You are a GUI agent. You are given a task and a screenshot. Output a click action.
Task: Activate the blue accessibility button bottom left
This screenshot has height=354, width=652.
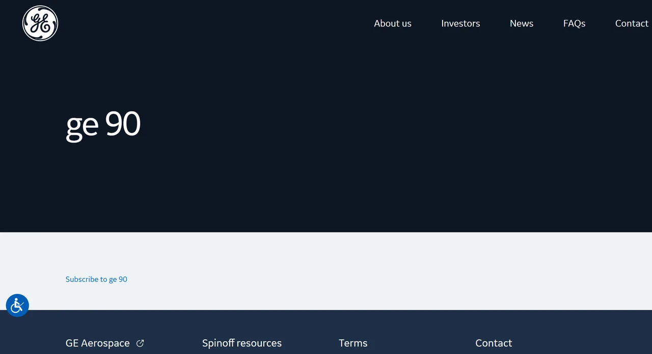click(x=17, y=305)
